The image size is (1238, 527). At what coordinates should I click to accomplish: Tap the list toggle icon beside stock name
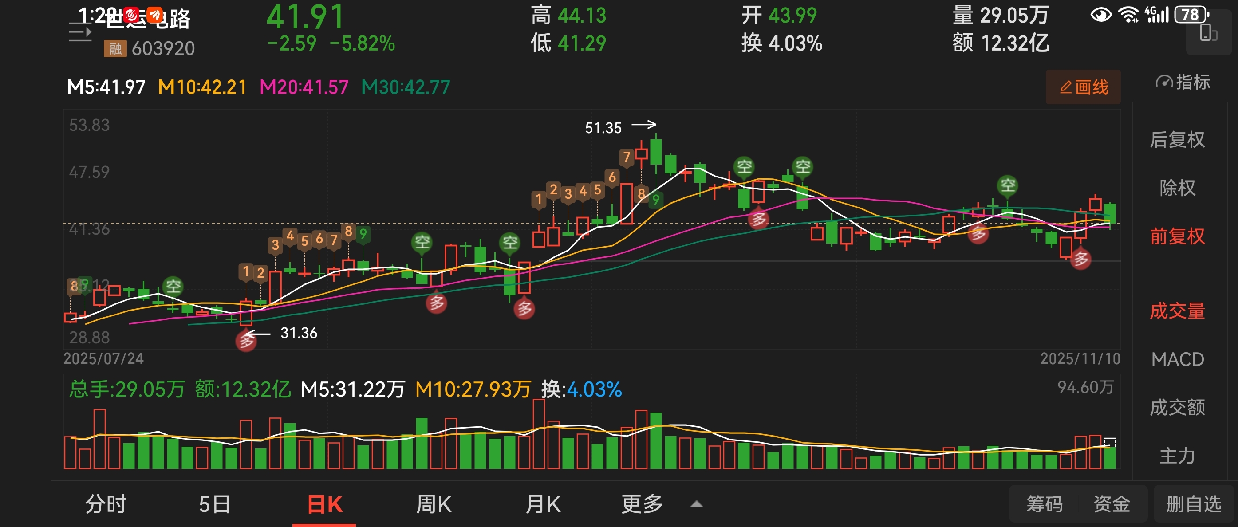(x=80, y=33)
